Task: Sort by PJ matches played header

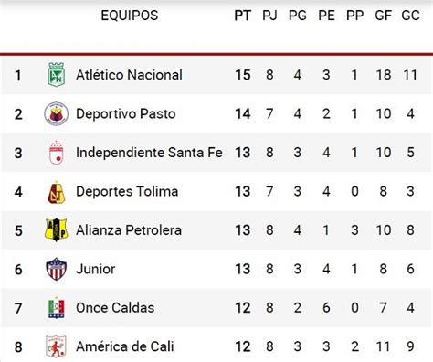Action: point(269,16)
